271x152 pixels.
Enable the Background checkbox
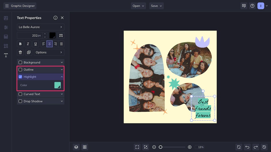[x=20, y=62]
